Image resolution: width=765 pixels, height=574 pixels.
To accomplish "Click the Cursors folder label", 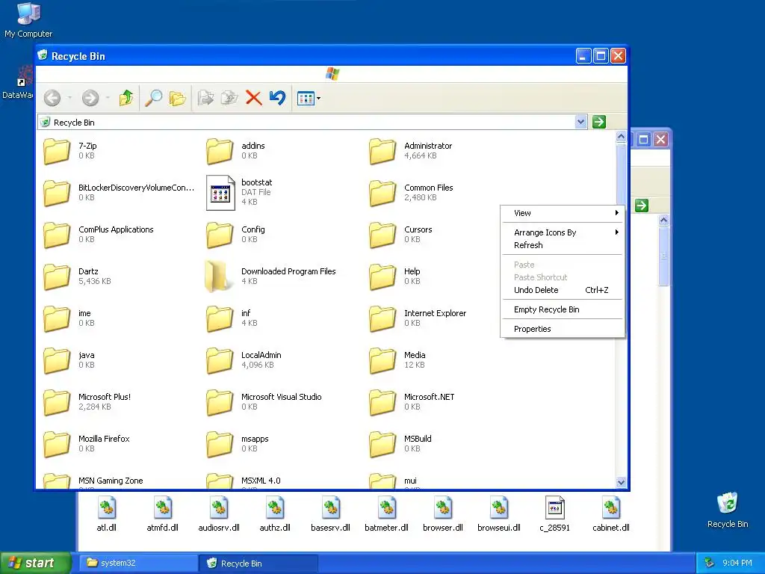I will click(418, 229).
